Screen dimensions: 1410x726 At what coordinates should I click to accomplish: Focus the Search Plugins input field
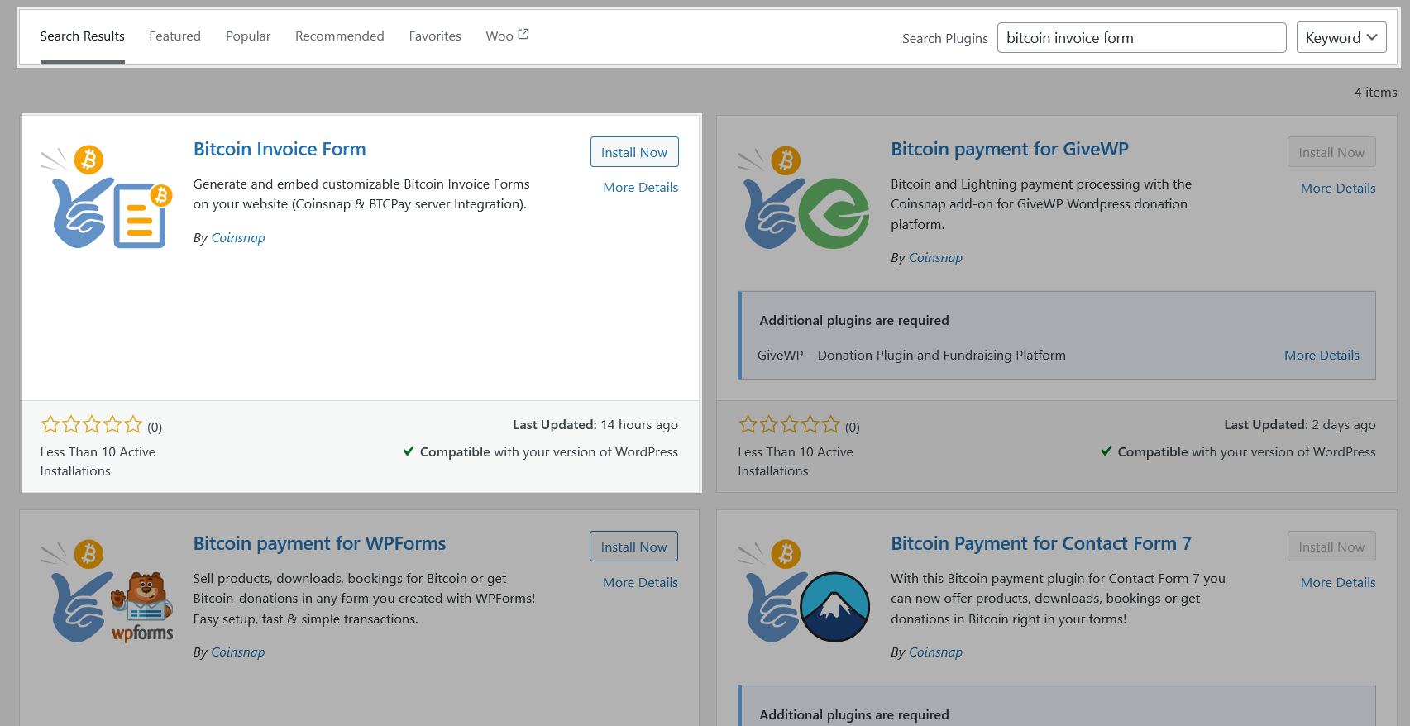(x=1141, y=37)
